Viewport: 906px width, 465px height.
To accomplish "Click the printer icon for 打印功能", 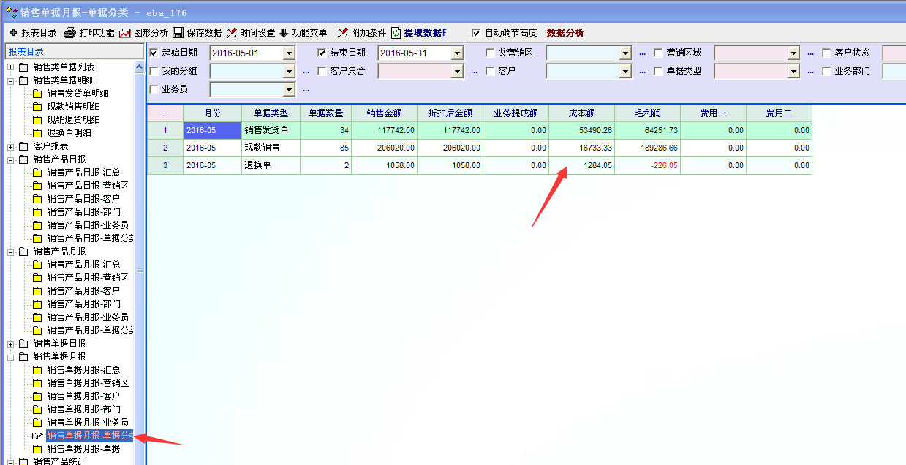I will click(70, 33).
